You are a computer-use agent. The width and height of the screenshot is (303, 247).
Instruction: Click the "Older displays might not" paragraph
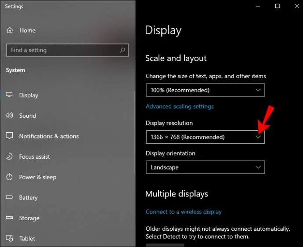tap(218, 232)
